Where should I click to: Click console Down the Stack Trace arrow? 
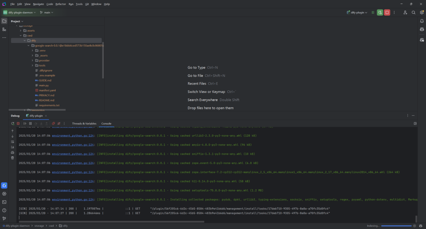point(13,136)
